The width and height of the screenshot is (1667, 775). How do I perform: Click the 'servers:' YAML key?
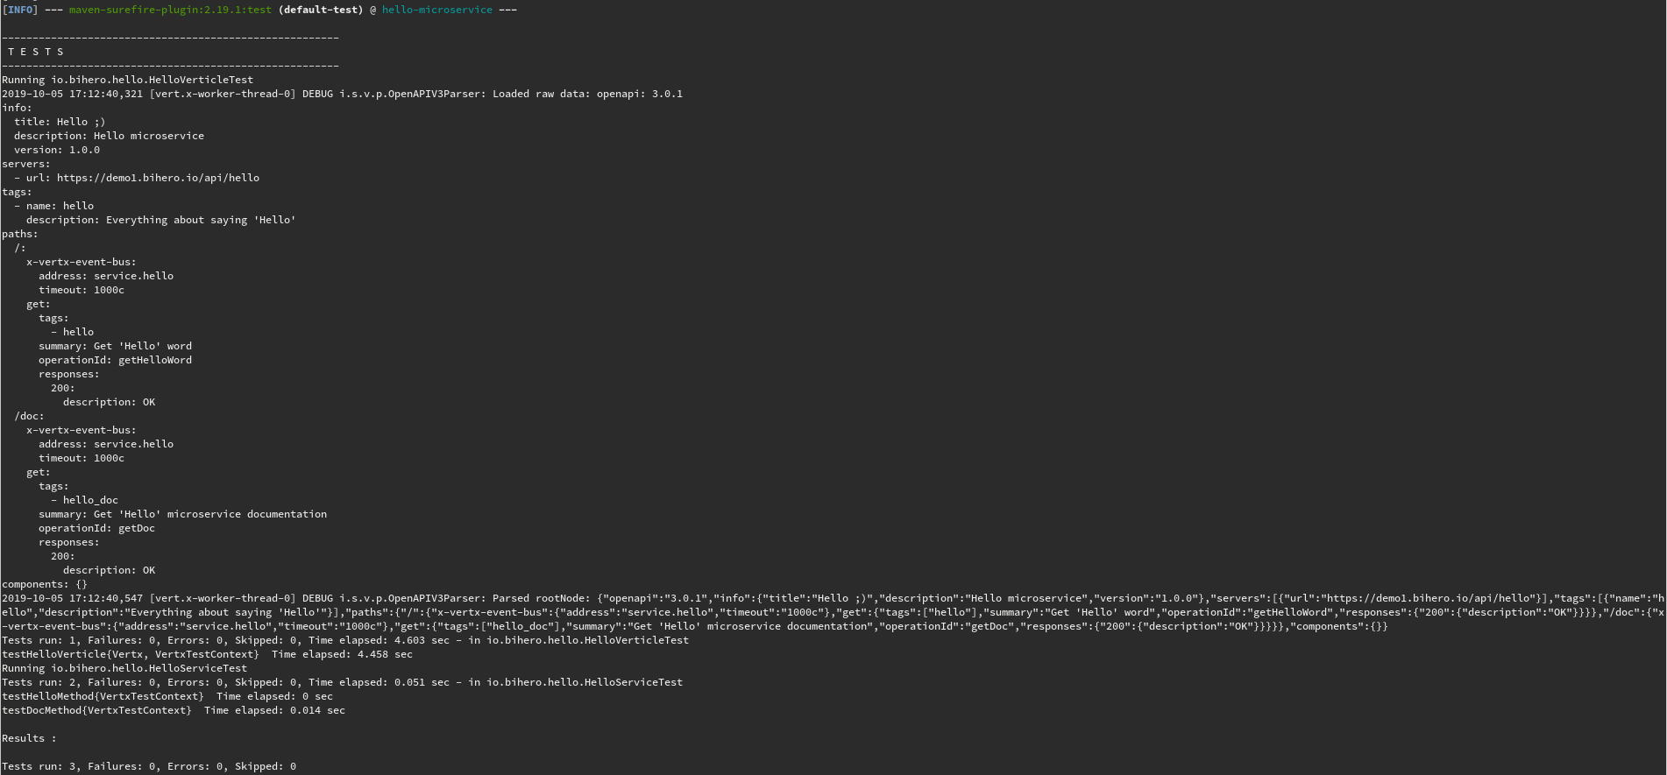point(26,164)
